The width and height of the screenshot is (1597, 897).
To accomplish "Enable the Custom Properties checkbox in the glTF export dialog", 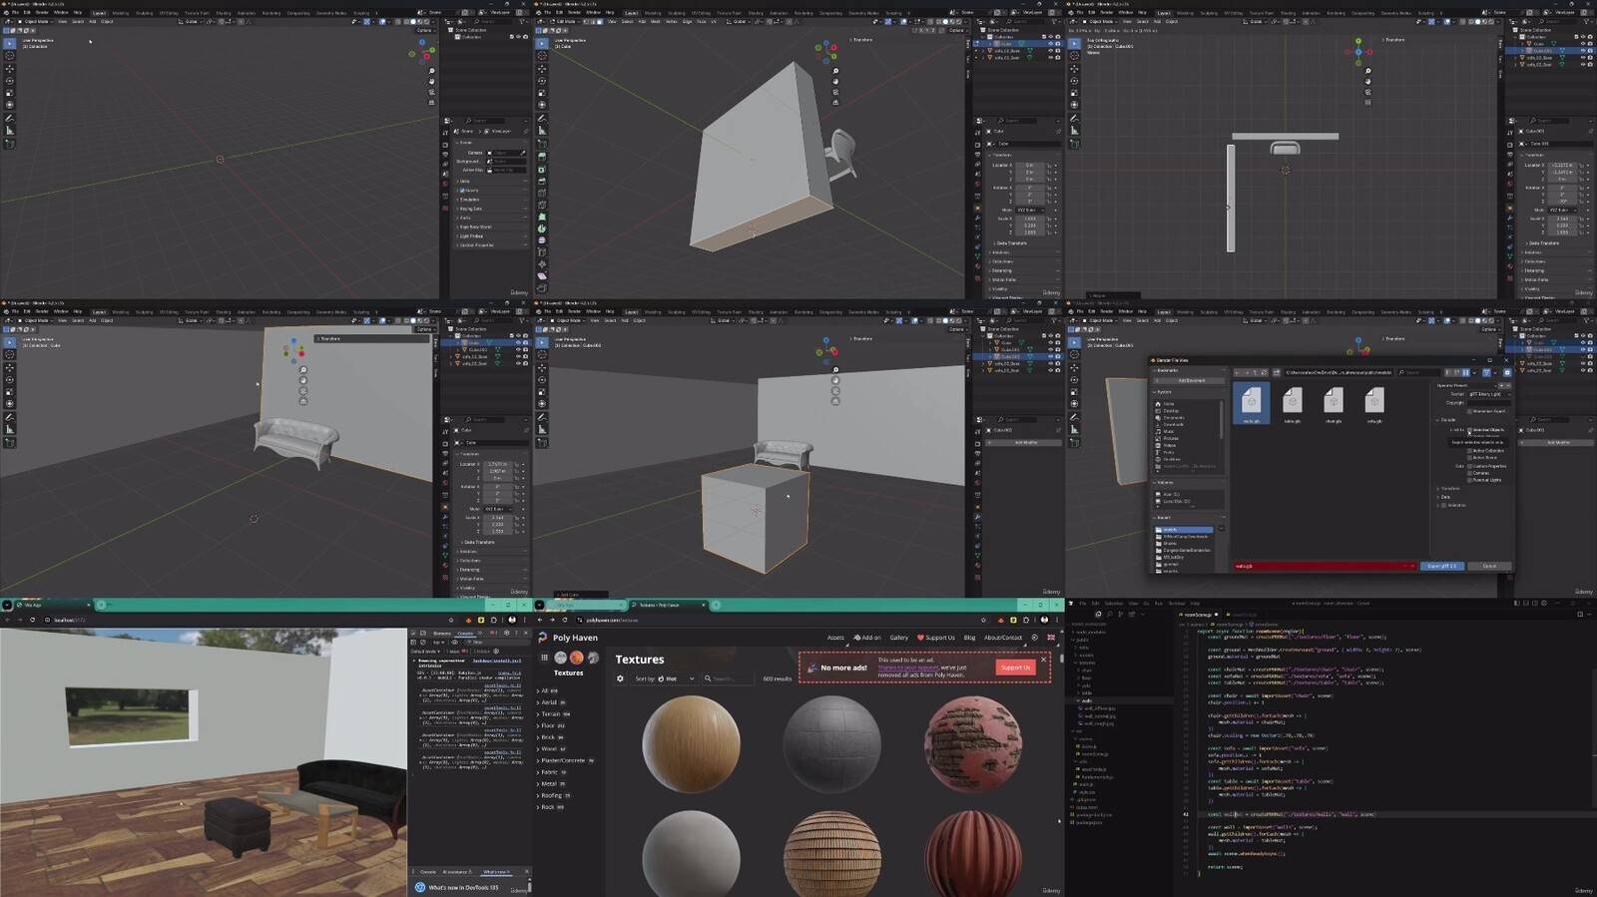I will [x=1469, y=466].
